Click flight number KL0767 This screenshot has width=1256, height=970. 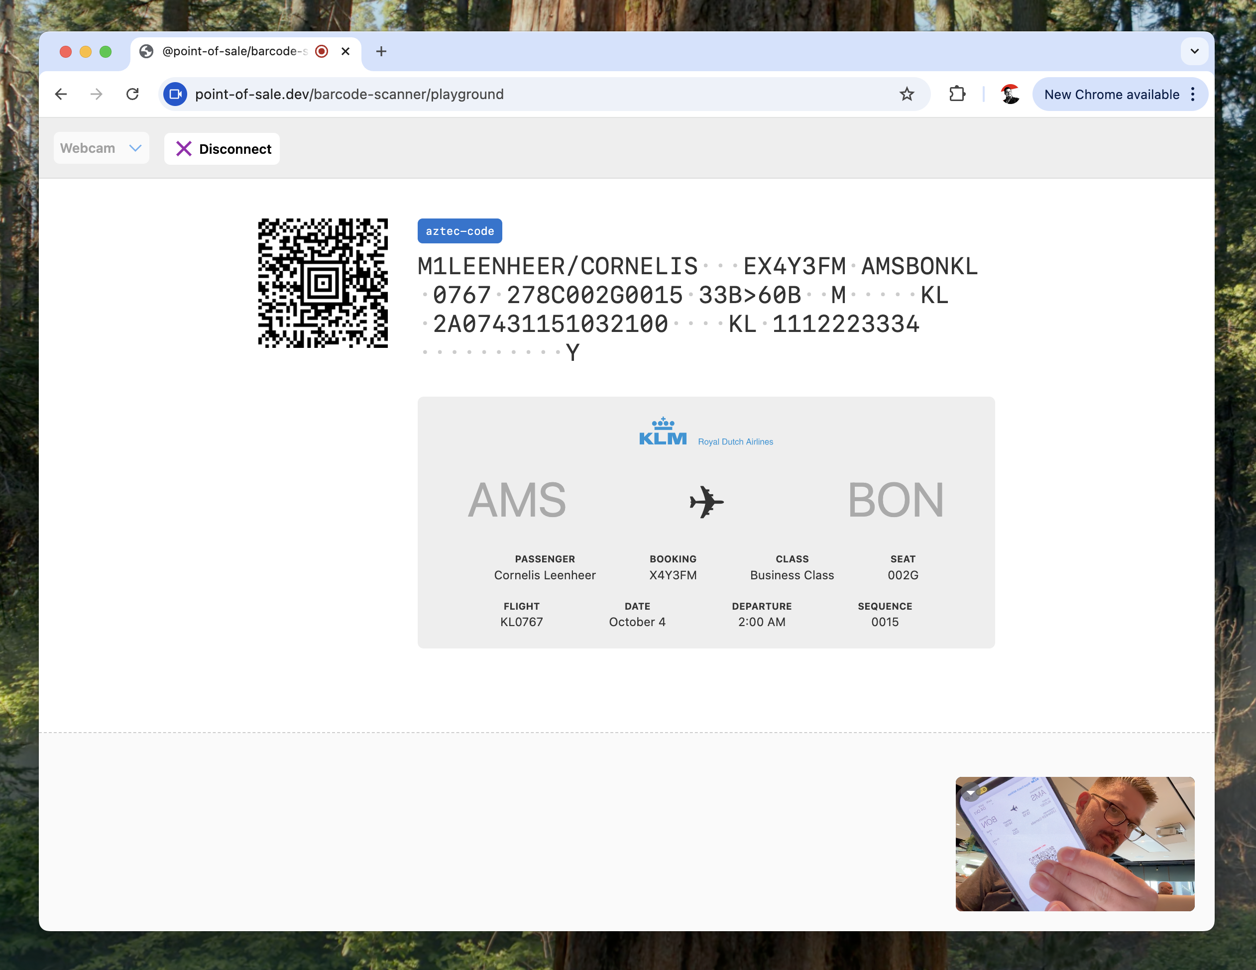(x=521, y=622)
